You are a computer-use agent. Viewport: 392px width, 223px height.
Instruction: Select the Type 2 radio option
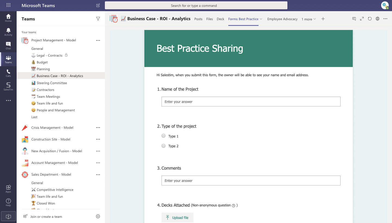click(163, 146)
